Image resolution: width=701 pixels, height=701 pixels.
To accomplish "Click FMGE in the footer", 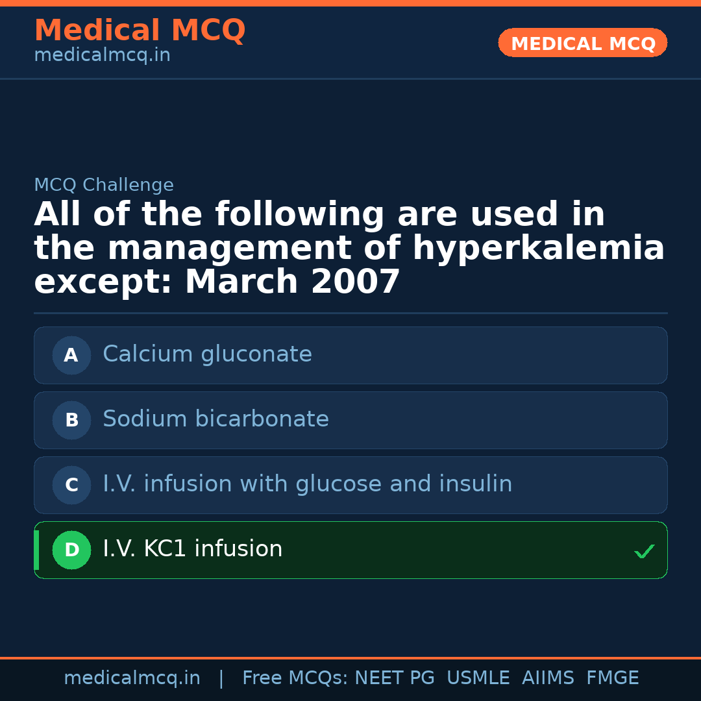I will click(612, 678).
